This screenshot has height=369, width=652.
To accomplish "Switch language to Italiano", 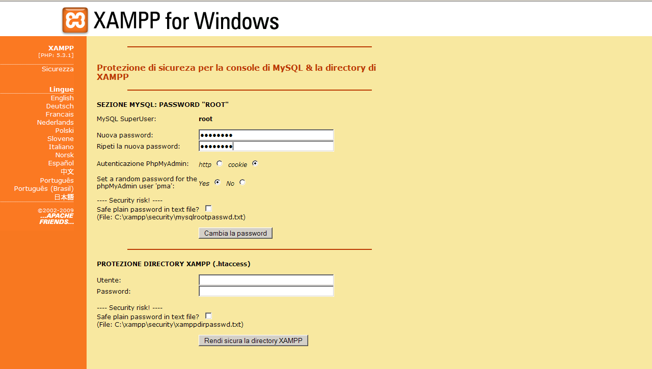I will tap(61, 147).
